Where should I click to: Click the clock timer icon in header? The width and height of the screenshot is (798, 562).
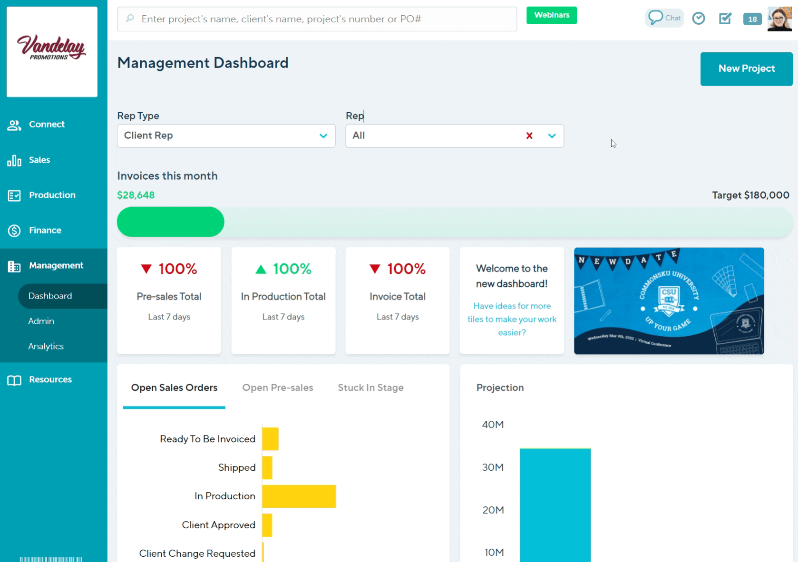tap(698, 18)
